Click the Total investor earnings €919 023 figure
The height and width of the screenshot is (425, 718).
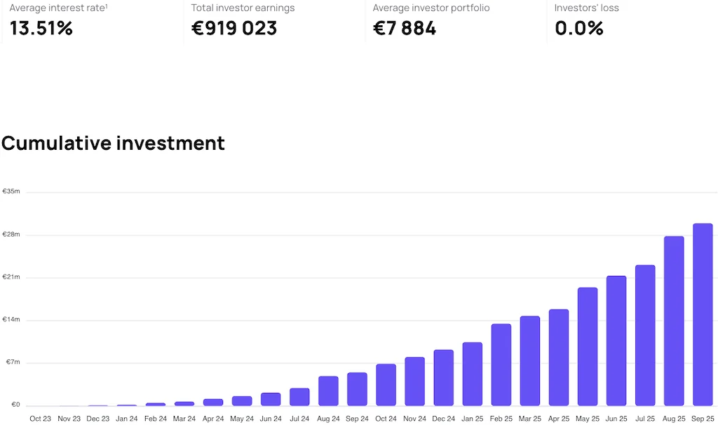click(x=234, y=29)
